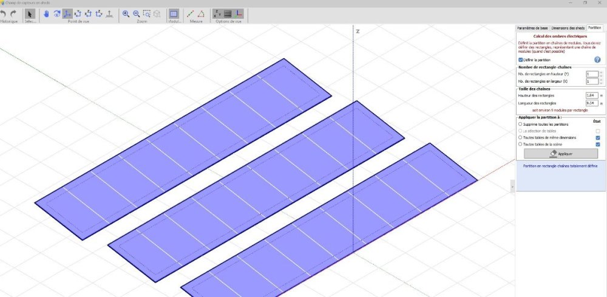Image resolution: width=607 pixels, height=297 pixels.
Task: Increase the rectangles en hauteur value
Action: [x=601, y=72]
